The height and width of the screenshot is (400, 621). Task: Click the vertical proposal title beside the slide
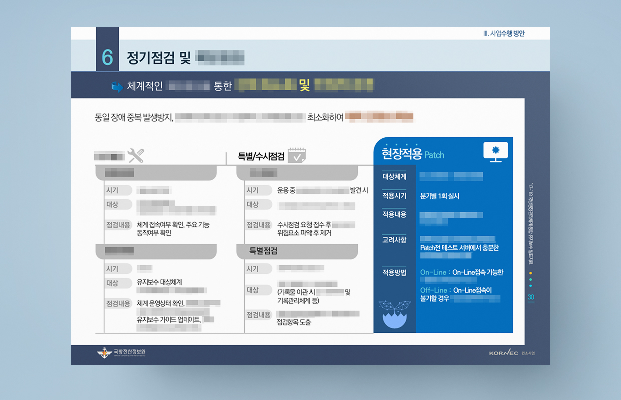[x=531, y=223]
